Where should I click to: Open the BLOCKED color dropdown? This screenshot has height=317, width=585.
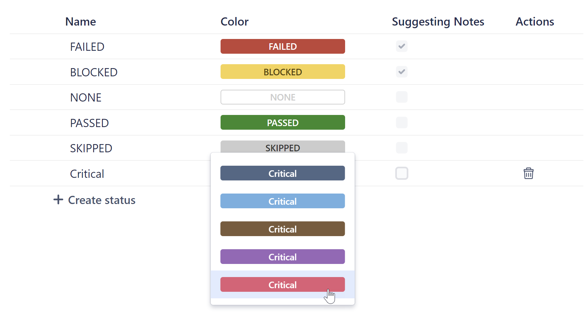coord(283,72)
